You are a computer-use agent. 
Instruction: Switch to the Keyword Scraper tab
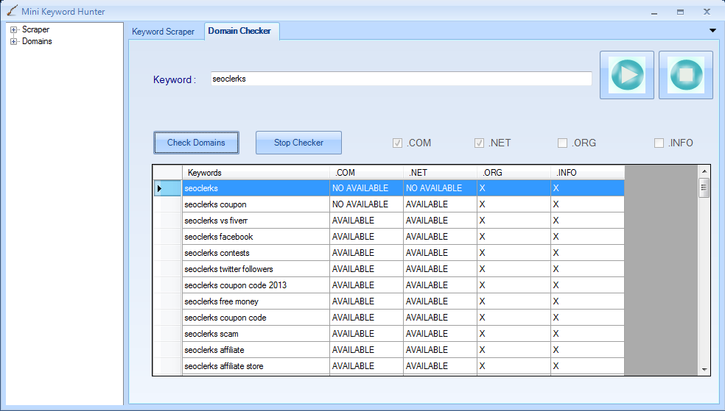(x=164, y=32)
